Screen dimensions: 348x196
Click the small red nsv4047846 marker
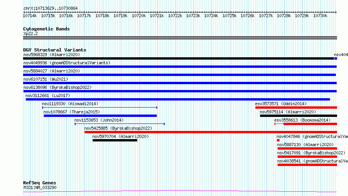tap(278, 140)
